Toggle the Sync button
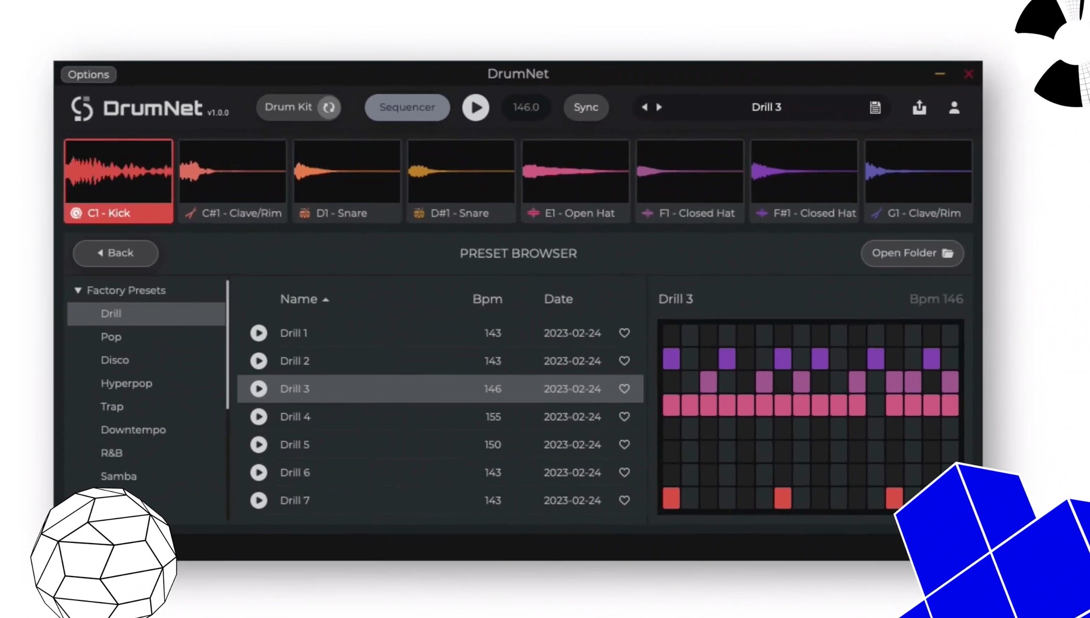This screenshot has width=1090, height=618. (x=586, y=107)
